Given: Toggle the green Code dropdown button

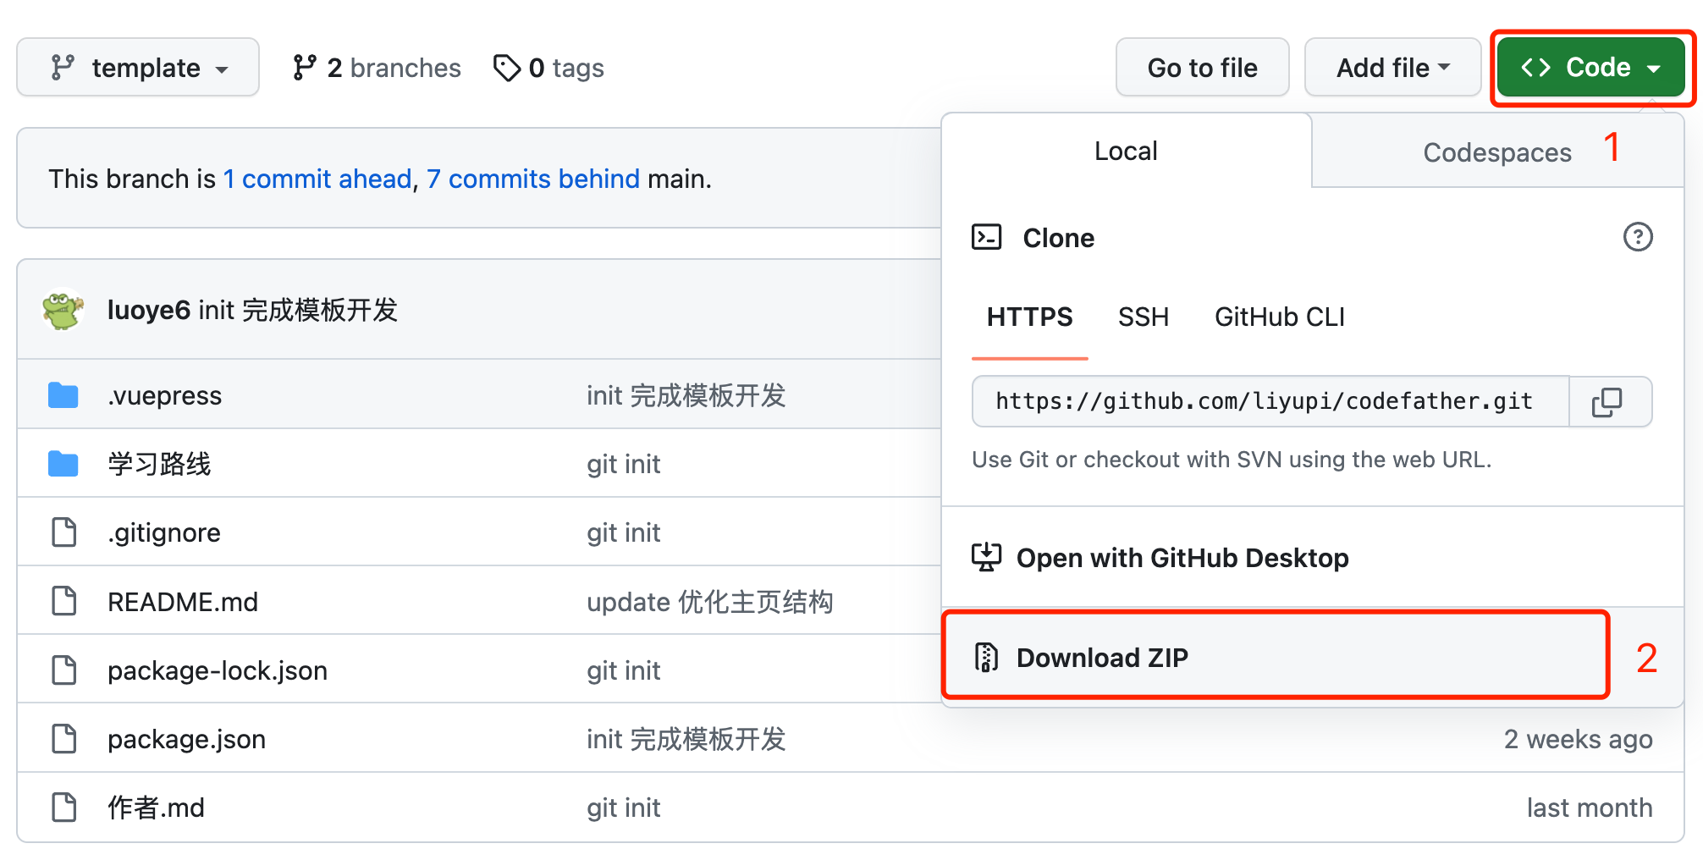Looking at the screenshot, I should point(1590,68).
